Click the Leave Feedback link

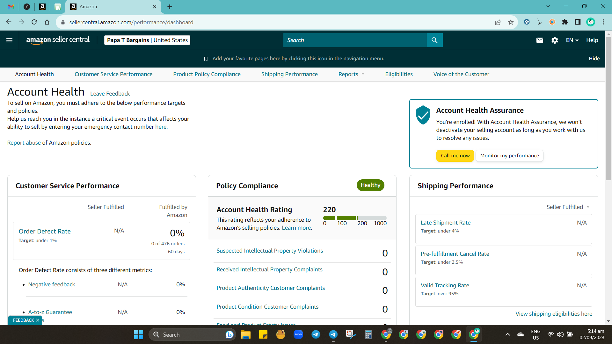pyautogui.click(x=110, y=94)
